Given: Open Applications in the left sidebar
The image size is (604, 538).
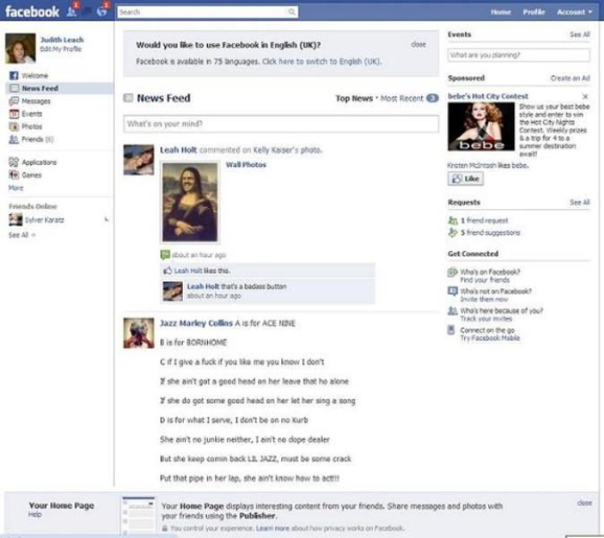Looking at the screenshot, I should [x=39, y=162].
